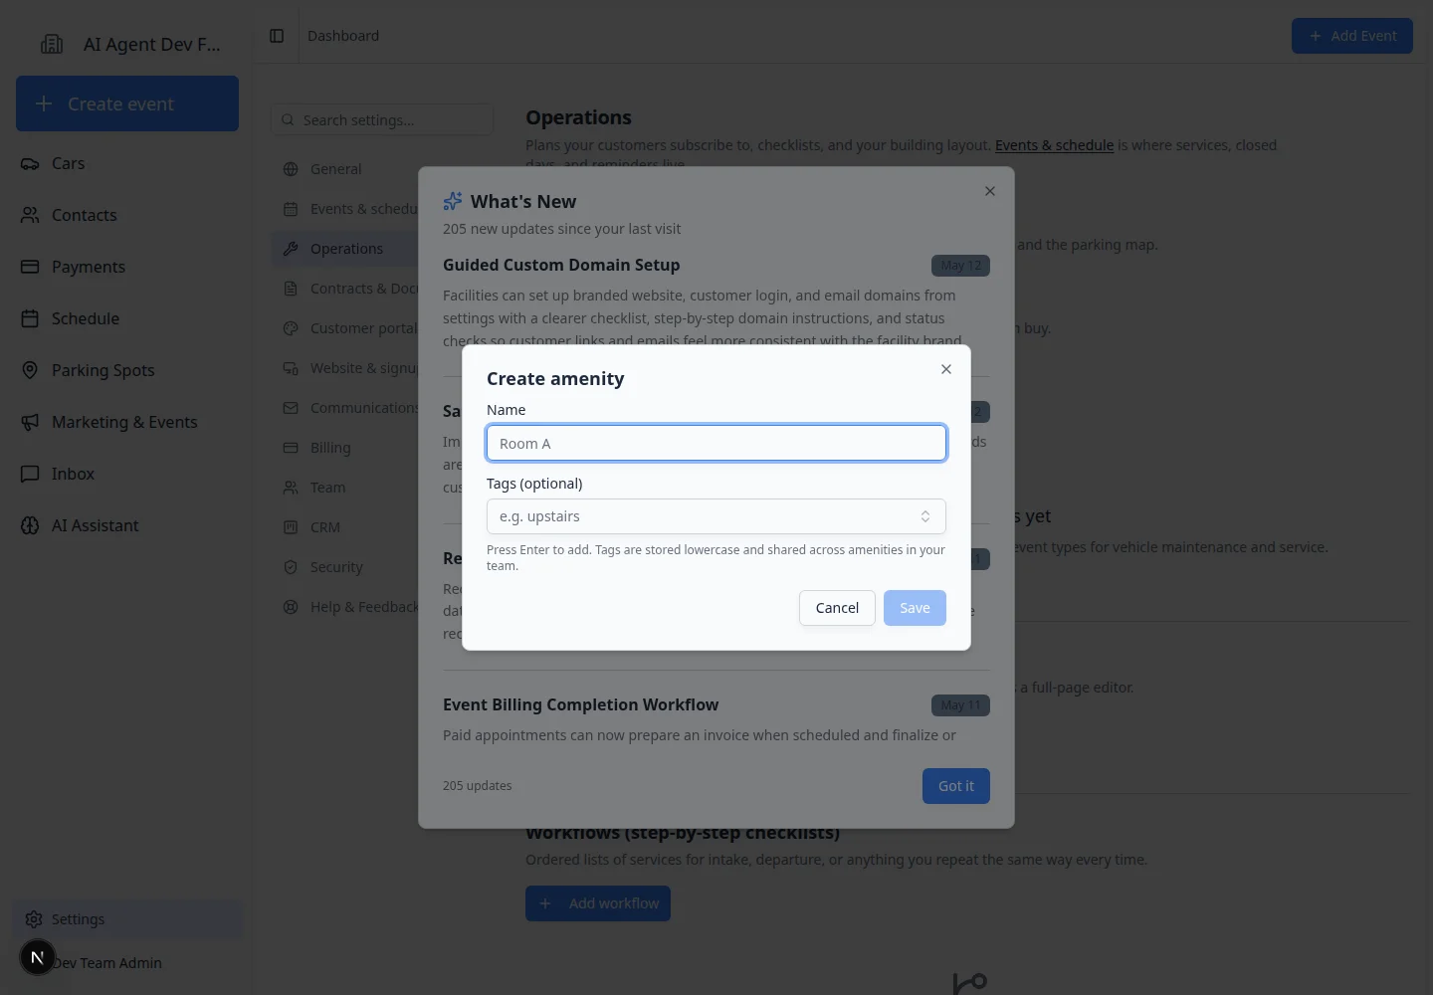Viewport: 1433px width, 995px height.
Task: Click the AI Assistant icon
Action: coord(30,525)
